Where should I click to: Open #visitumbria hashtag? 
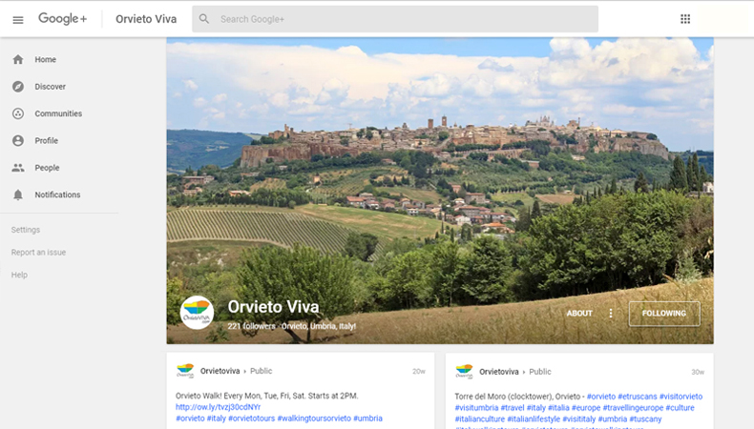click(476, 407)
